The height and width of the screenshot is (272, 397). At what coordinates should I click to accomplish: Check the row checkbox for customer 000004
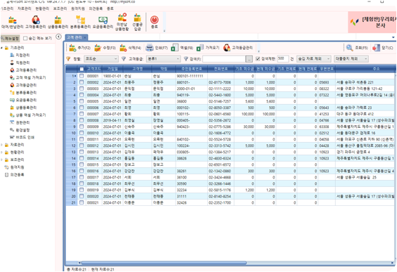click(82, 95)
